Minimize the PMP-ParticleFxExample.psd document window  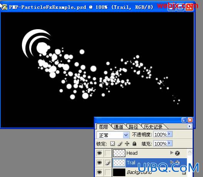pyautogui.click(x=171, y=8)
